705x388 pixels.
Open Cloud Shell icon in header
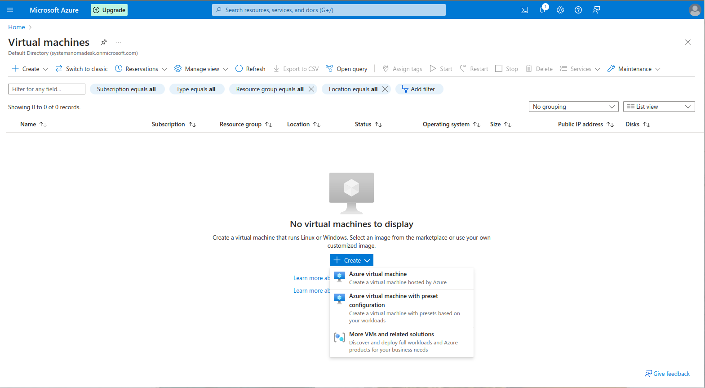[x=524, y=10]
